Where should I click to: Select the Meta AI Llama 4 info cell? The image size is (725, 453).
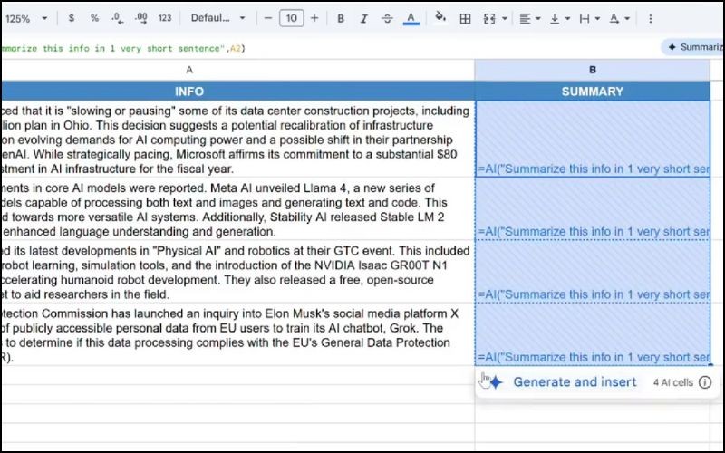pos(237,209)
